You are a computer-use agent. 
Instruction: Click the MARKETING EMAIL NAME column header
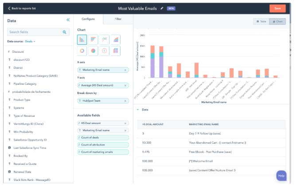[204, 124]
